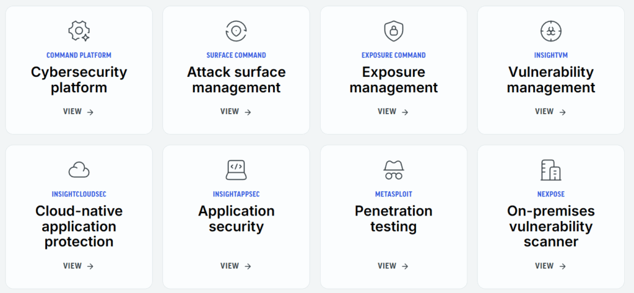This screenshot has height=293, width=634.
Task: Click the InsightAppSec laptop code icon
Action: point(236,169)
